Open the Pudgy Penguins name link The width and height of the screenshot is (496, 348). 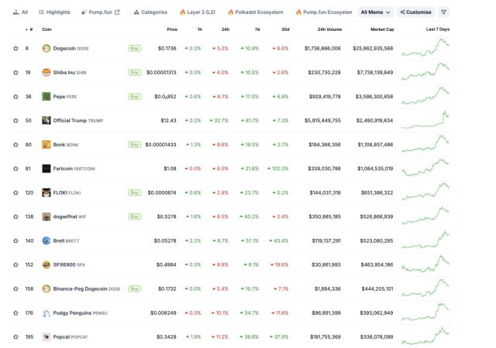click(x=80, y=313)
